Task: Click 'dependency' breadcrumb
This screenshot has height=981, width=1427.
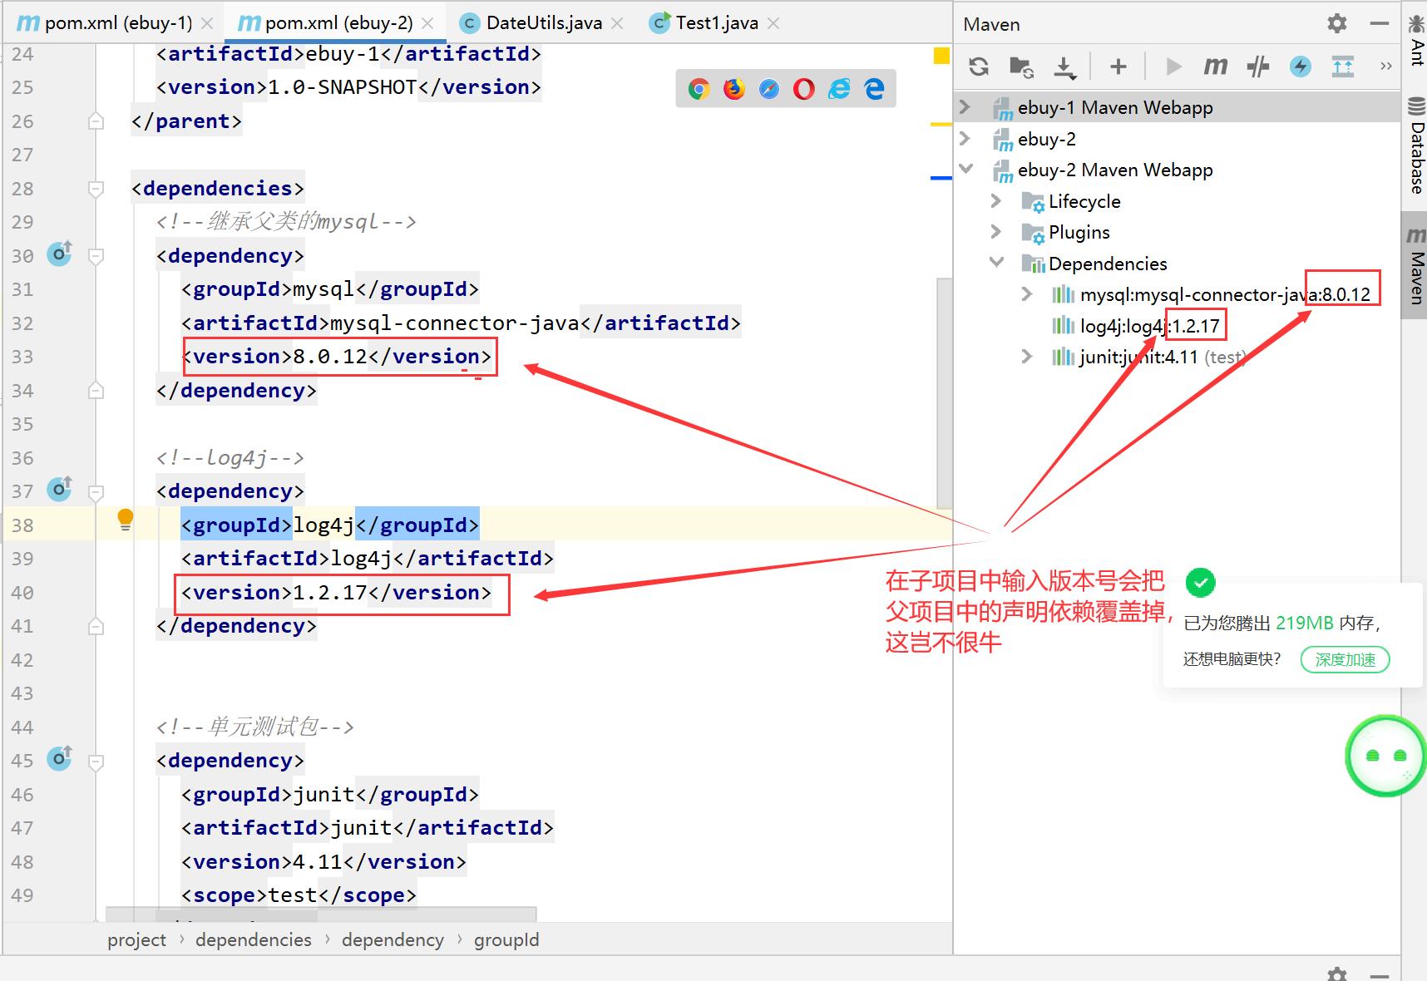Action: [x=393, y=939]
